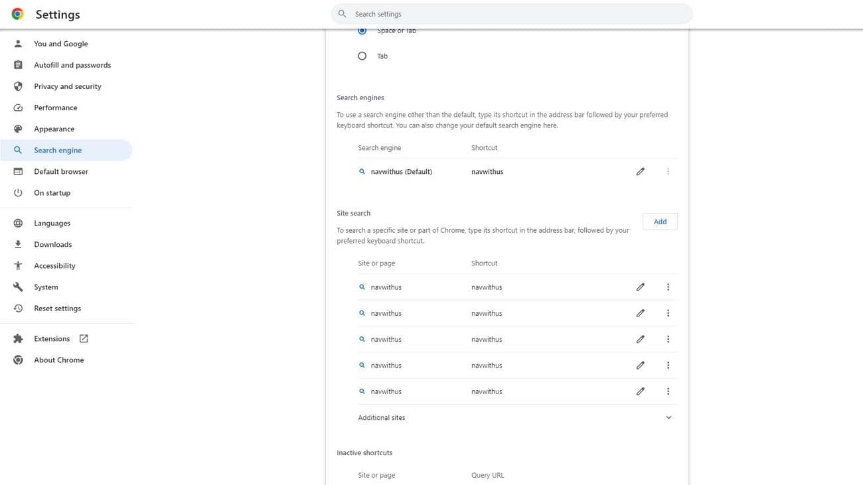Click the Chrome logo beside Settings title
This screenshot has width=863, height=485.
[x=18, y=14]
